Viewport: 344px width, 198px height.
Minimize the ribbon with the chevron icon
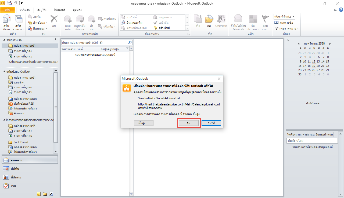[335, 10]
